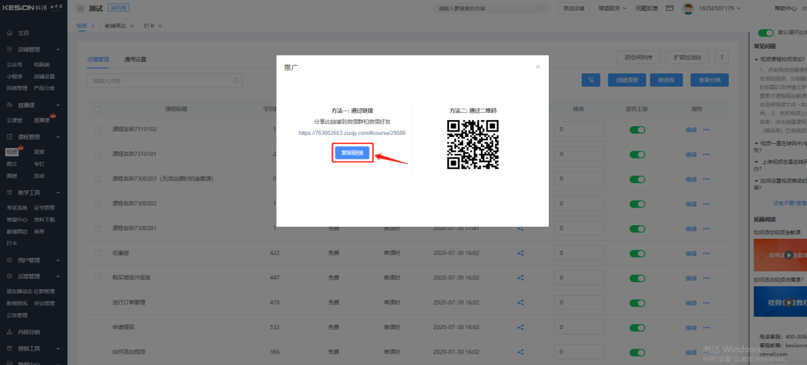The image size is (807, 365).
Task: Switch to the 通用设置 tab
Action: click(x=135, y=59)
